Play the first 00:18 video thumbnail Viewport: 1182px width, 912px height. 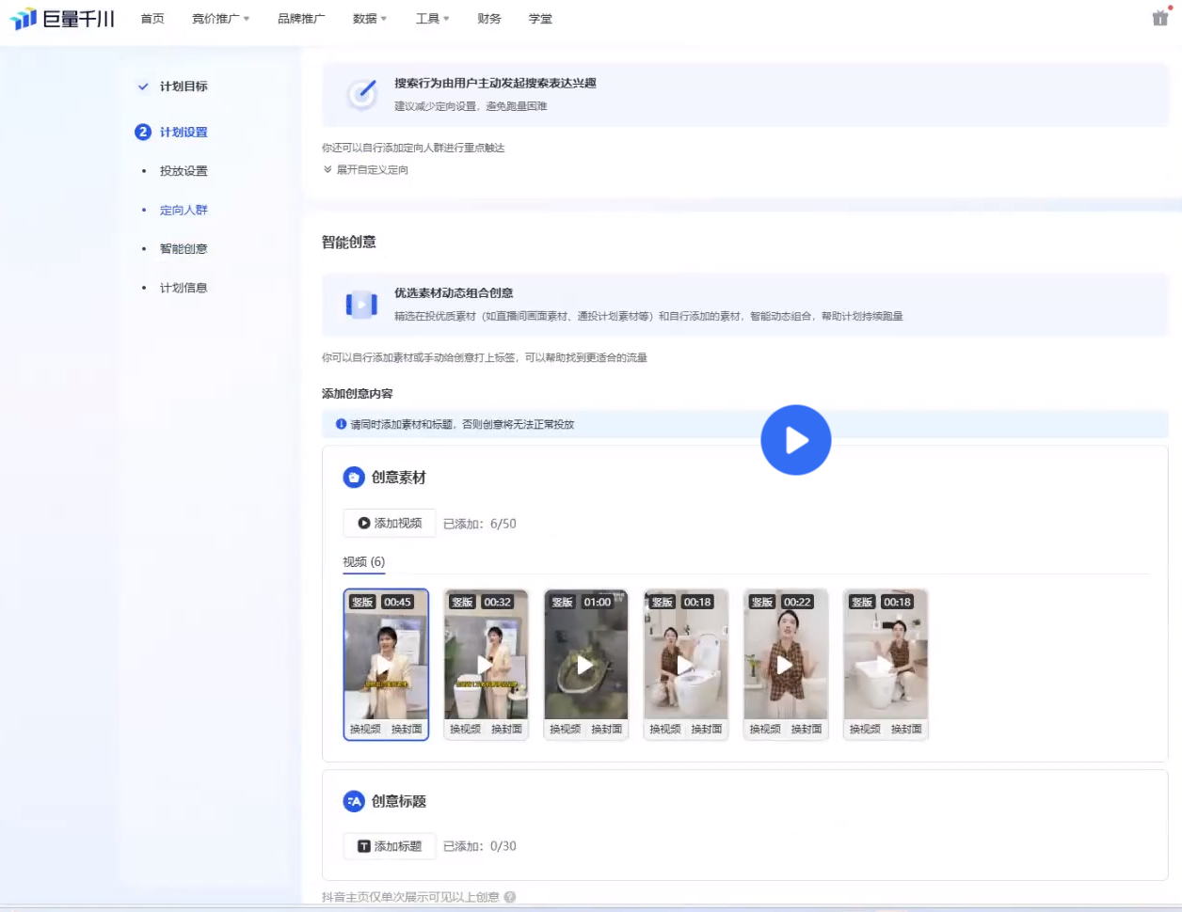coord(684,665)
